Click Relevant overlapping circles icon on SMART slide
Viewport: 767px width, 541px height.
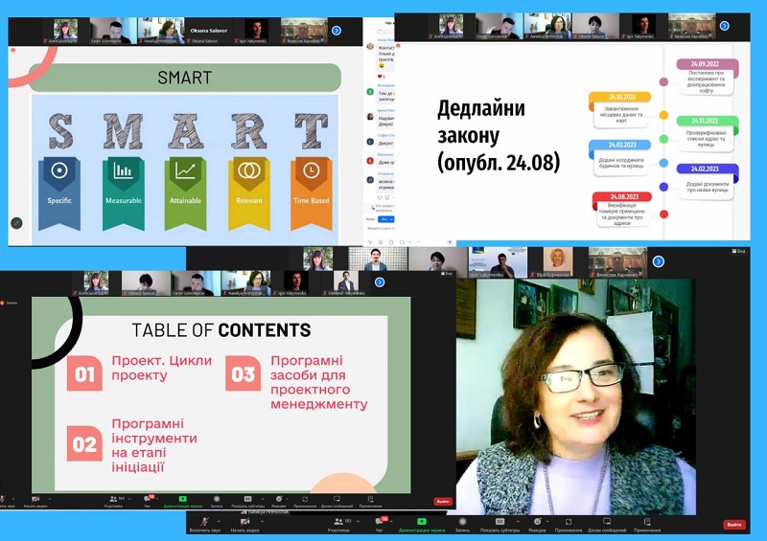pos(249,170)
